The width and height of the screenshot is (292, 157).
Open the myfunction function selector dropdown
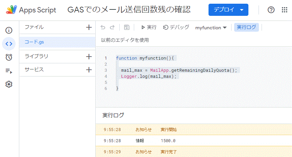pos(211,28)
